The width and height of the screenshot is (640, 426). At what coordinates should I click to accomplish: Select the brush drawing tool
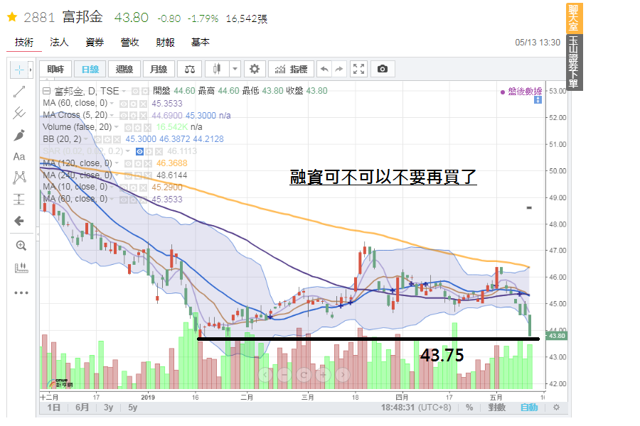click(19, 135)
